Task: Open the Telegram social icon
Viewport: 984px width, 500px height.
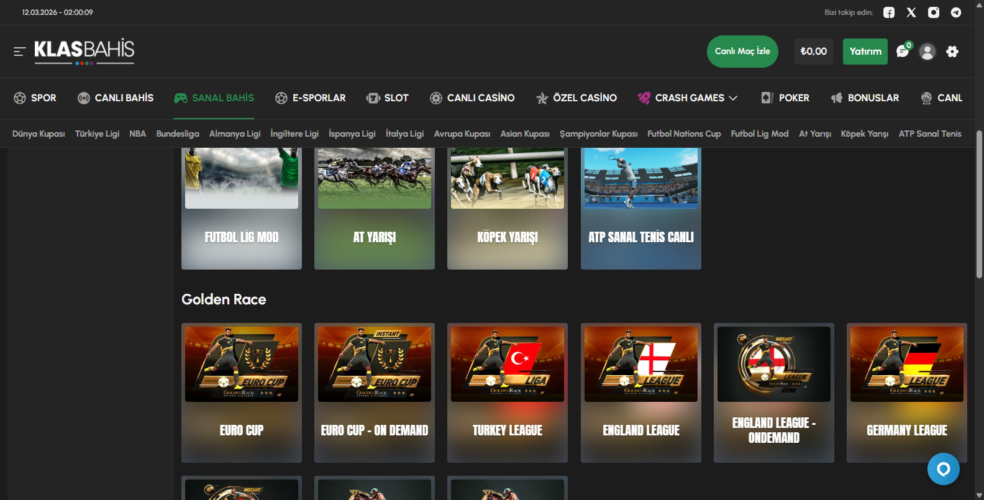Action: point(956,12)
